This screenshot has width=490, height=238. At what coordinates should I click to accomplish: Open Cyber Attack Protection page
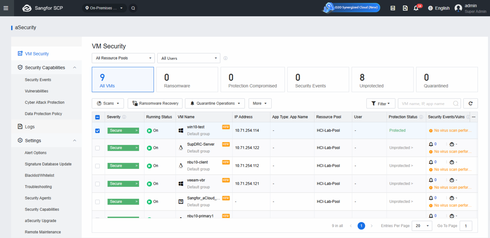(x=45, y=102)
